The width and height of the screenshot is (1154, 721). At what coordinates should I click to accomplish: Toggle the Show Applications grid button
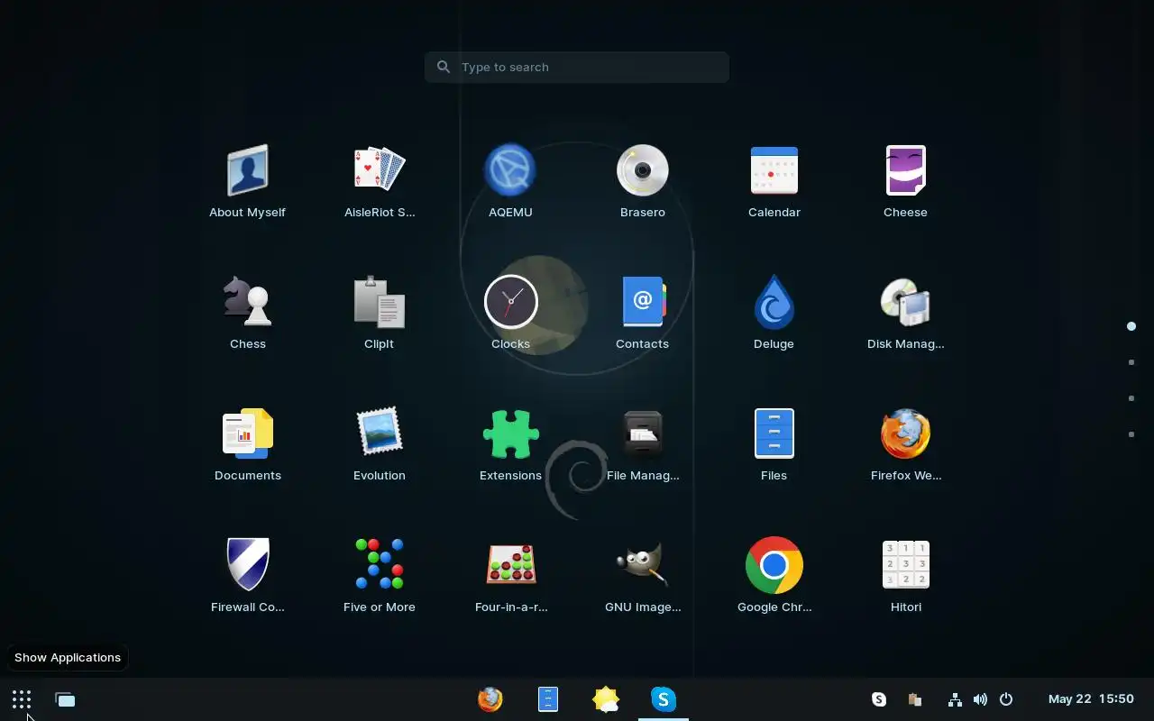pos(22,699)
